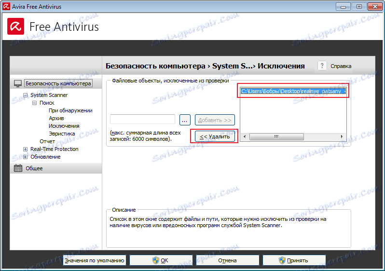This screenshot has height=271, width=385.
Task: Minimize the Avira window
Action: point(343,7)
